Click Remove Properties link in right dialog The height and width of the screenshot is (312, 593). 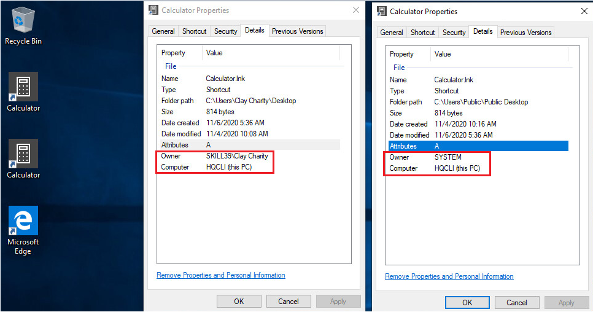coord(449,276)
